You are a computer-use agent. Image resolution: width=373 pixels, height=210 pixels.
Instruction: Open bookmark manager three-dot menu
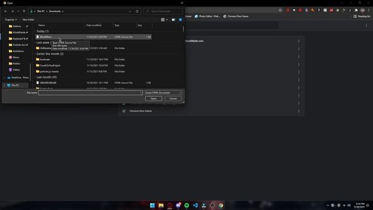pyautogui.click(x=367, y=26)
